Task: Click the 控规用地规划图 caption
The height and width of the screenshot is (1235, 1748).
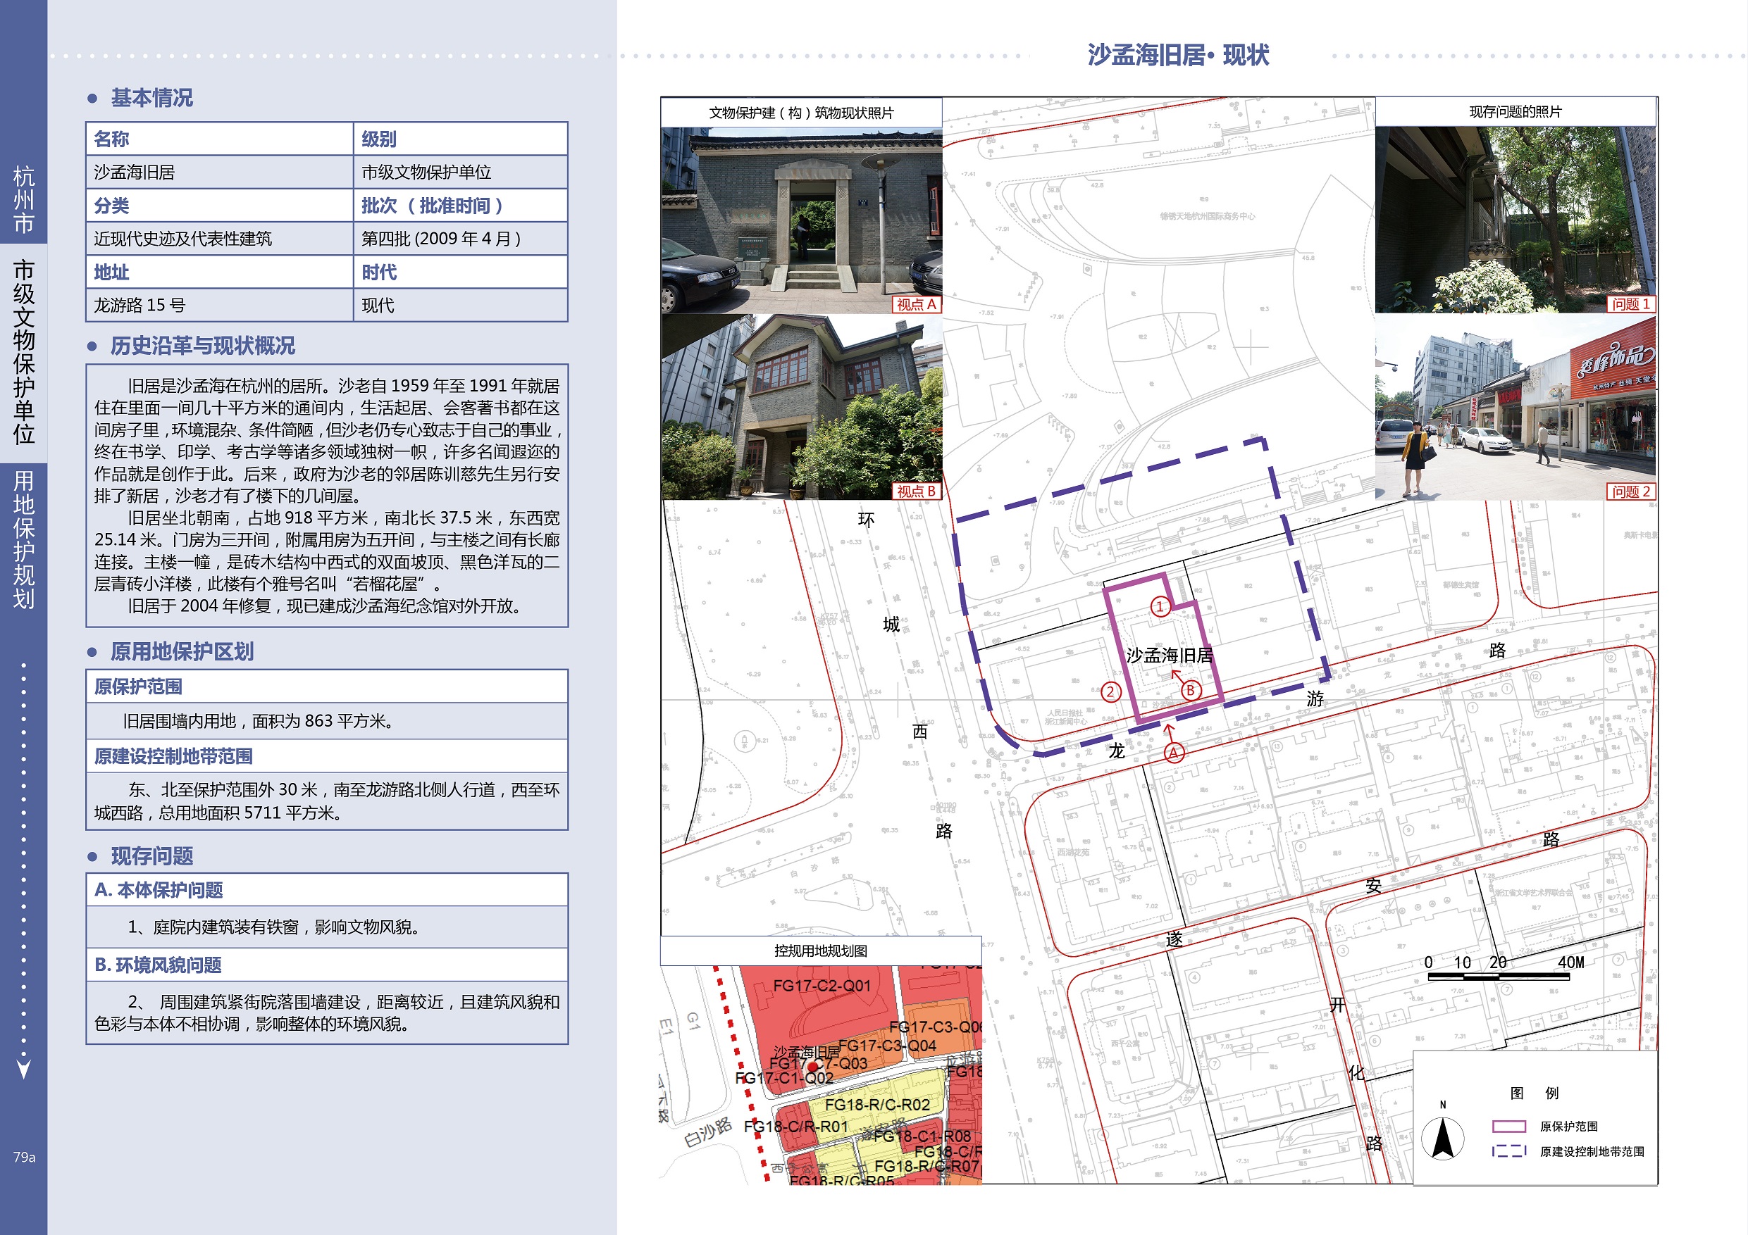Action: 821,951
